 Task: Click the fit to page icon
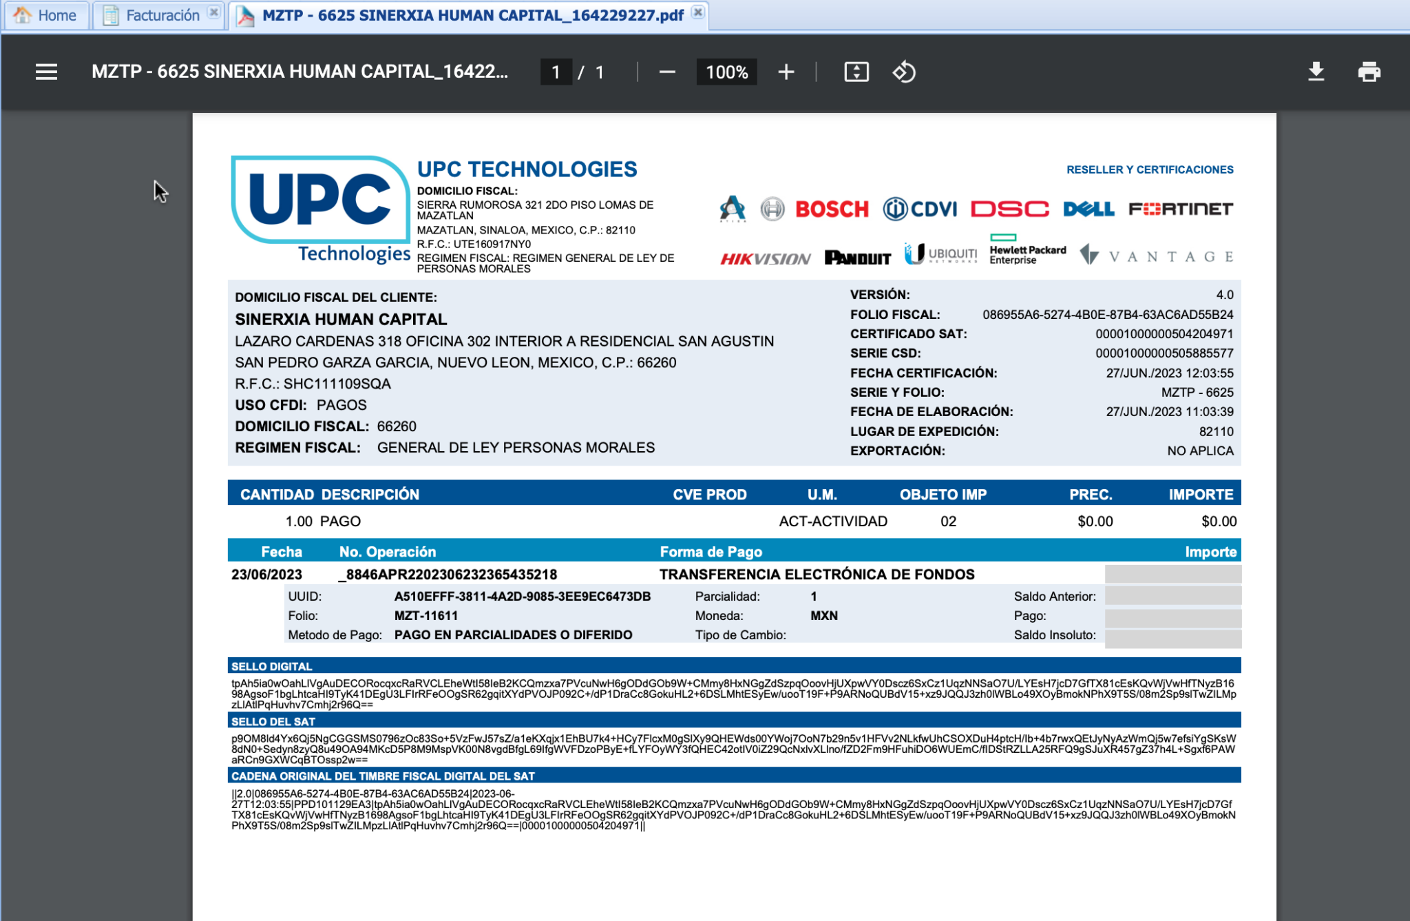tap(856, 72)
